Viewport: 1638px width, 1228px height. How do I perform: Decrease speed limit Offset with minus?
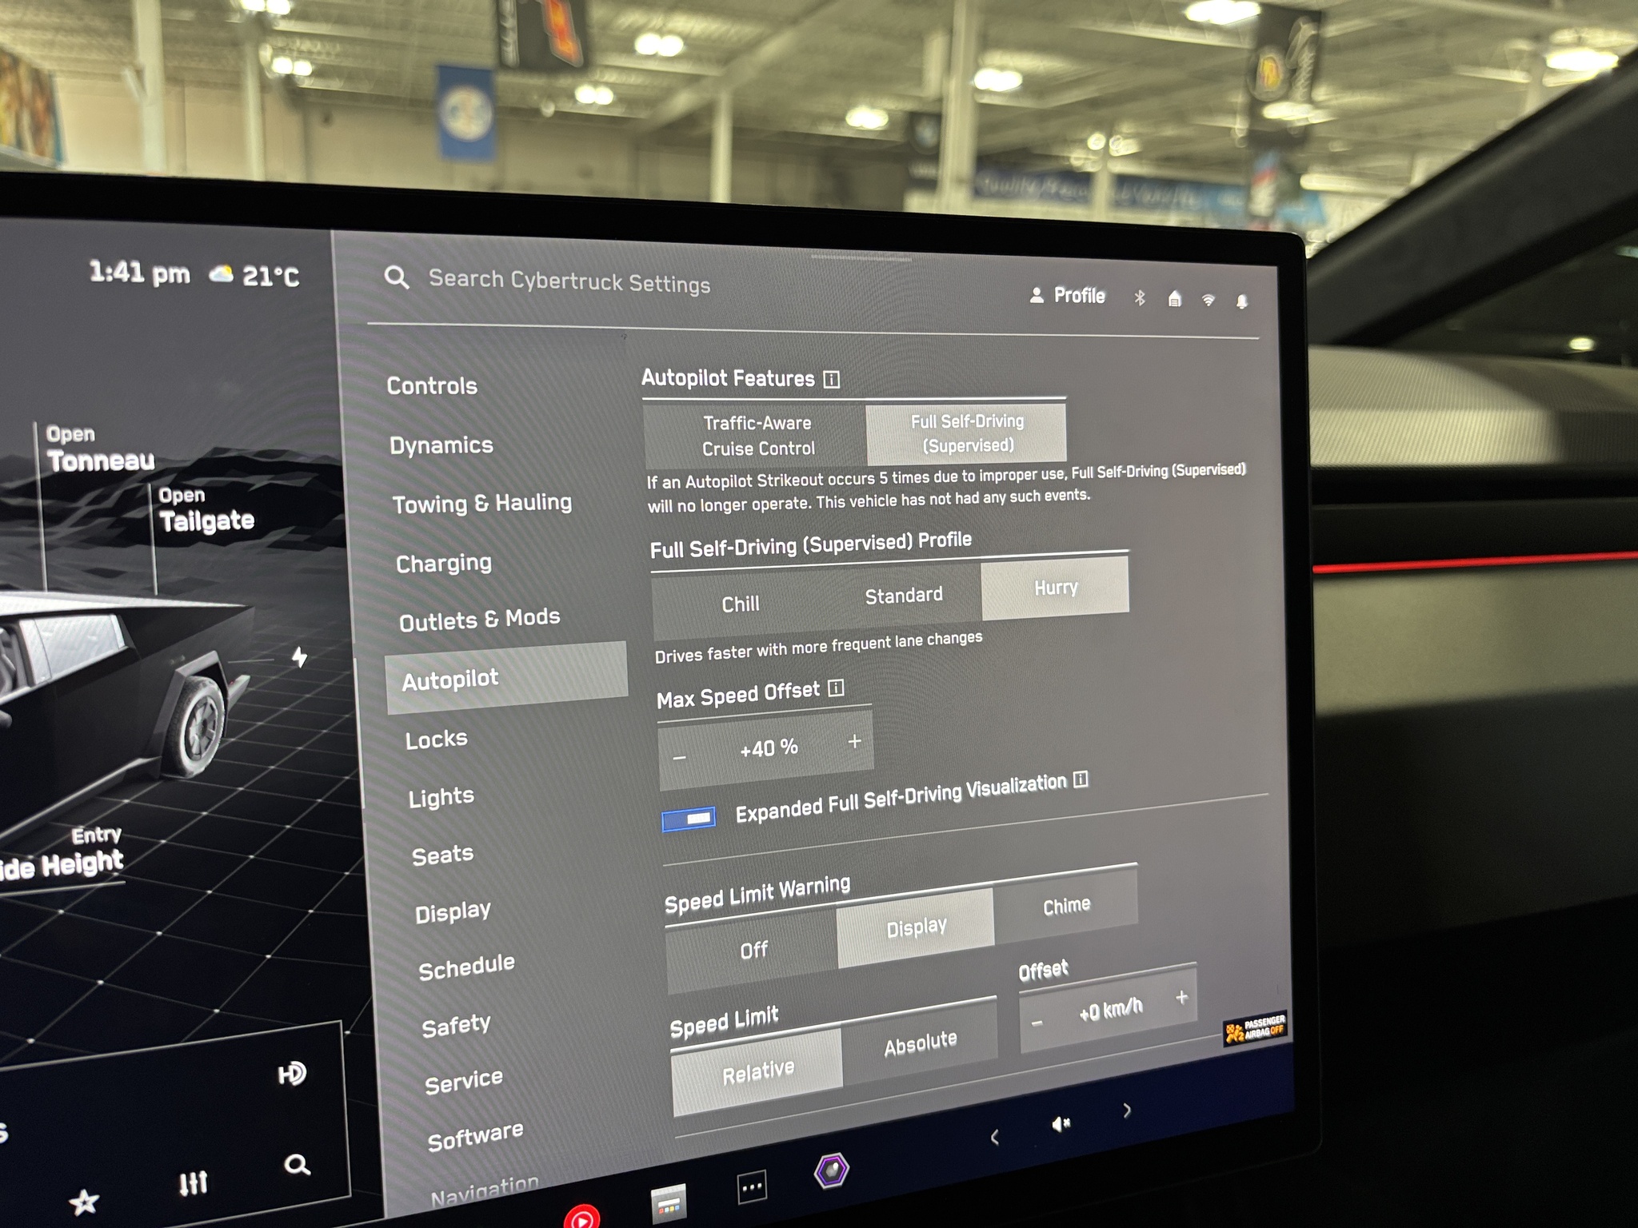(1037, 1023)
